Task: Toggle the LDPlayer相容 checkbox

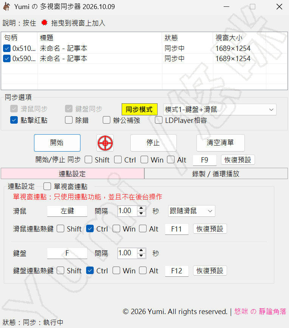Action: [158, 120]
